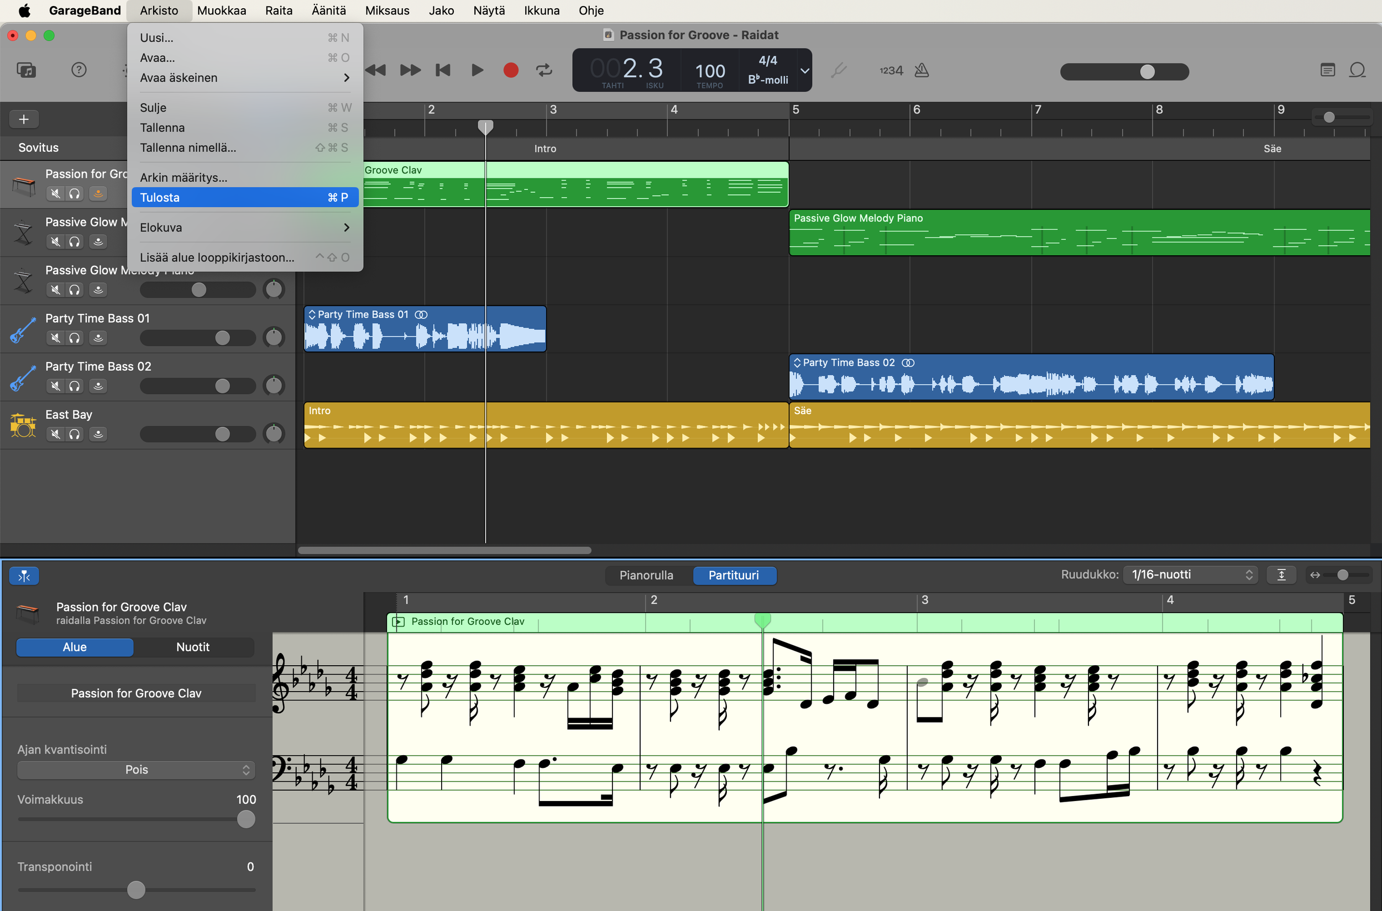Click the Voimakkuus slider handle
Screen dimensions: 1382x911
coord(246,819)
